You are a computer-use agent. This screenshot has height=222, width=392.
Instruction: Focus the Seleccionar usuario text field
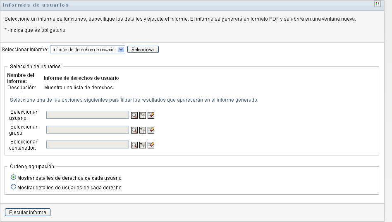[x=88, y=115]
